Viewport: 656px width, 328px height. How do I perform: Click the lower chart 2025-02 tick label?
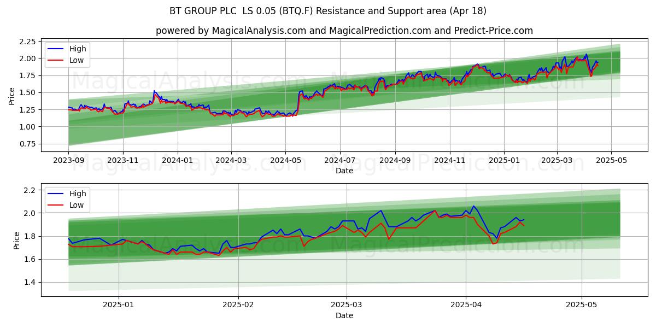point(239,305)
